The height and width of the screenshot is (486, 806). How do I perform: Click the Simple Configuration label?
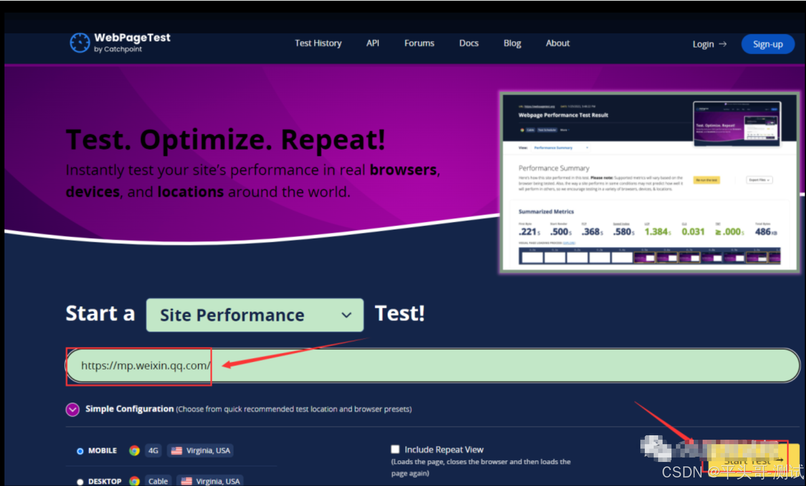tap(130, 409)
